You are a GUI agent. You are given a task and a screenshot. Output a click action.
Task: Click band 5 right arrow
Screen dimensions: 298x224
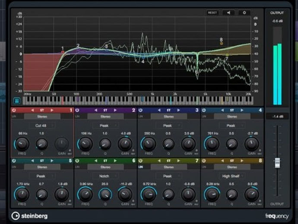[x=52, y=160]
